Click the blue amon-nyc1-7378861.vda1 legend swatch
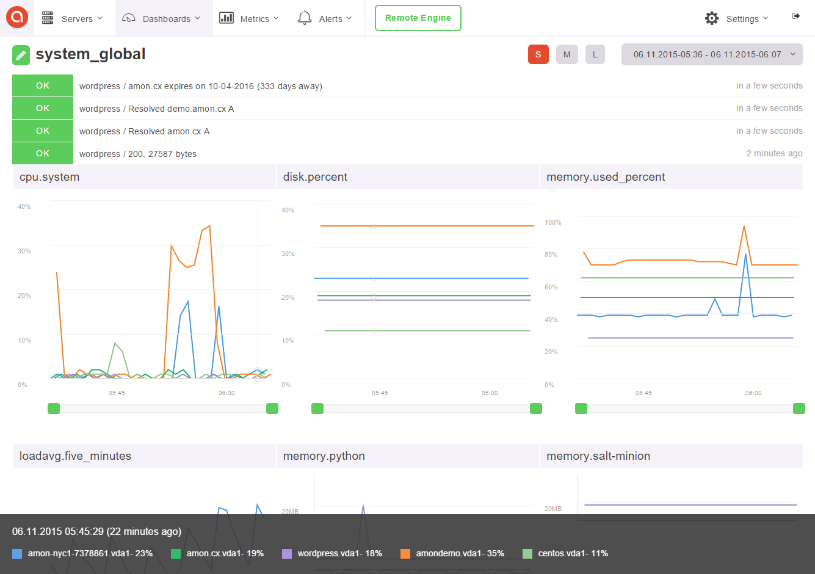Screen dimensions: 815x574 click(17, 554)
